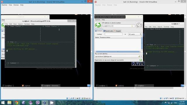Click the Presence status column header
Viewport: 187px width, 105px height.
[105, 37]
